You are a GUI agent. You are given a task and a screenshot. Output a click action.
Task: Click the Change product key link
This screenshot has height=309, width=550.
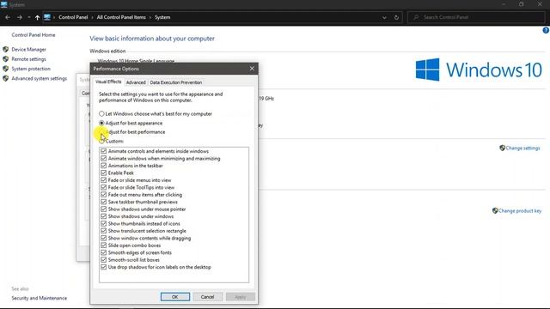[x=520, y=210]
